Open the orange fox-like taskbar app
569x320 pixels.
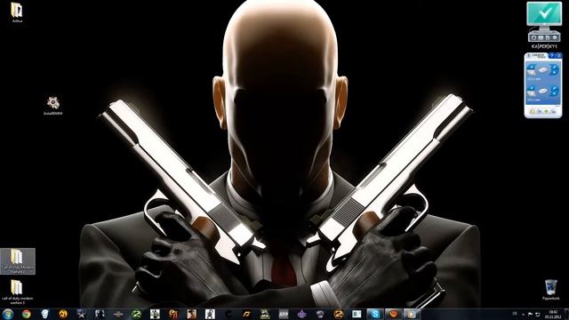[x=393, y=314]
